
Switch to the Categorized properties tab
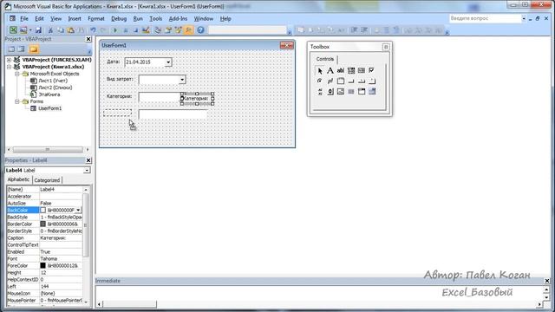pos(47,180)
